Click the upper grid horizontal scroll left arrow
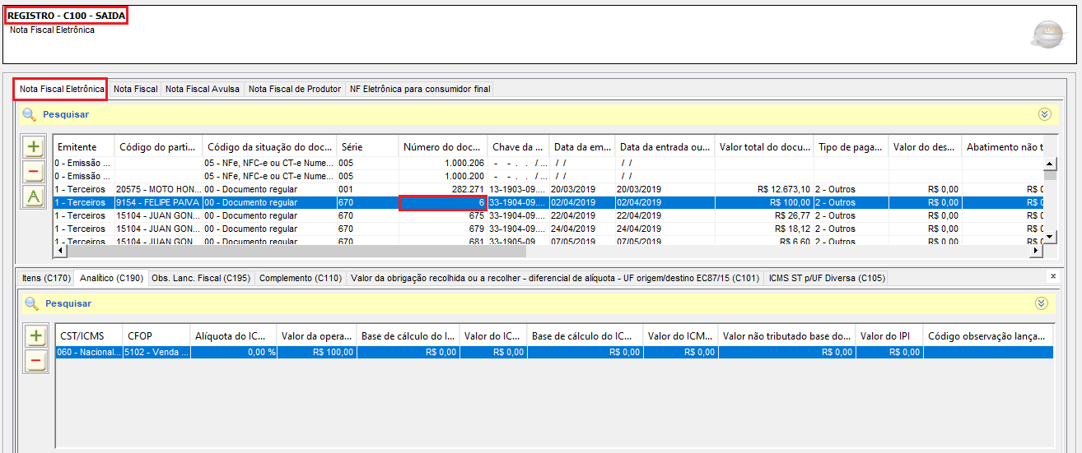 pyautogui.click(x=60, y=251)
